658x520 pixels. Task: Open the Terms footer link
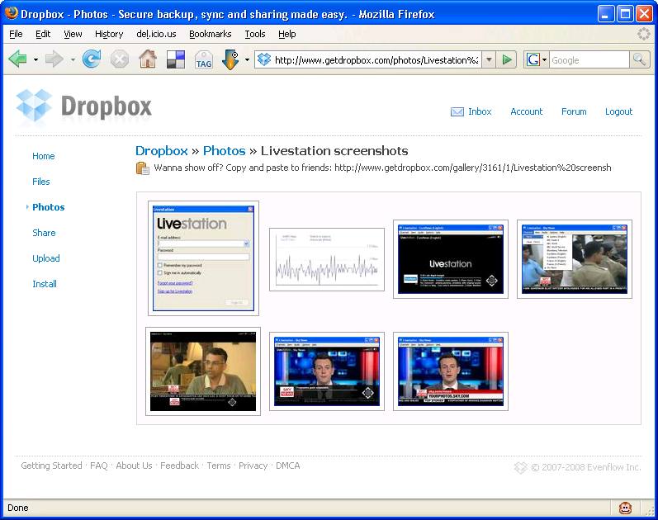[x=219, y=466]
